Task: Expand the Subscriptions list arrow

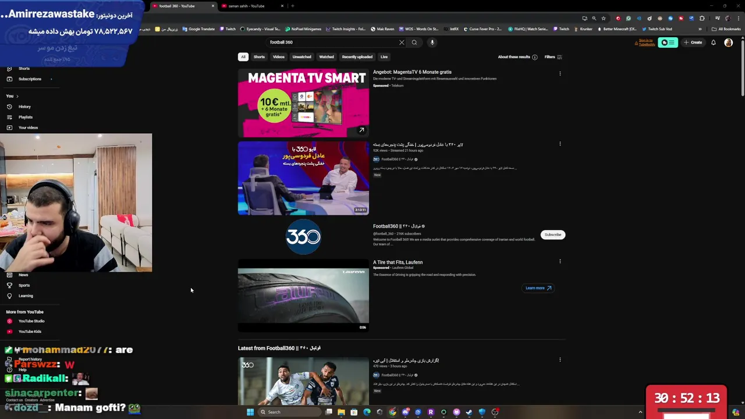Action: click(x=51, y=79)
